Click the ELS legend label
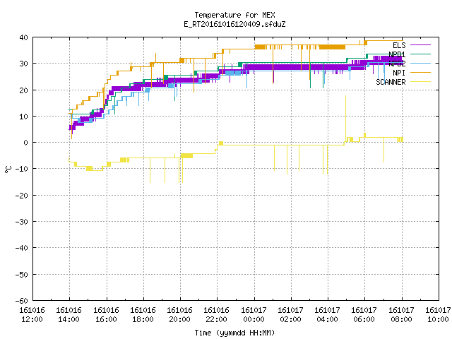The width and height of the screenshot is (452, 339). pyautogui.click(x=399, y=45)
